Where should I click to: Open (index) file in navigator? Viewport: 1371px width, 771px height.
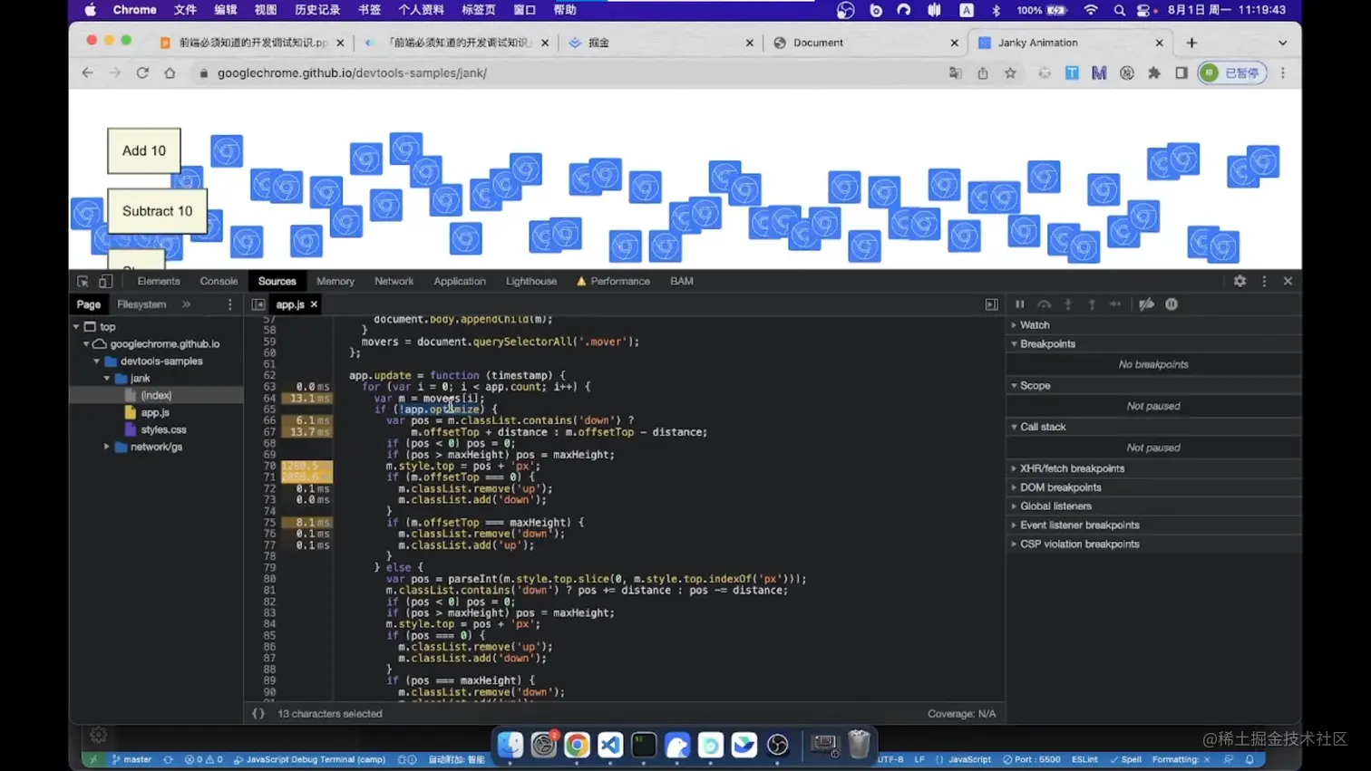pyautogui.click(x=156, y=395)
